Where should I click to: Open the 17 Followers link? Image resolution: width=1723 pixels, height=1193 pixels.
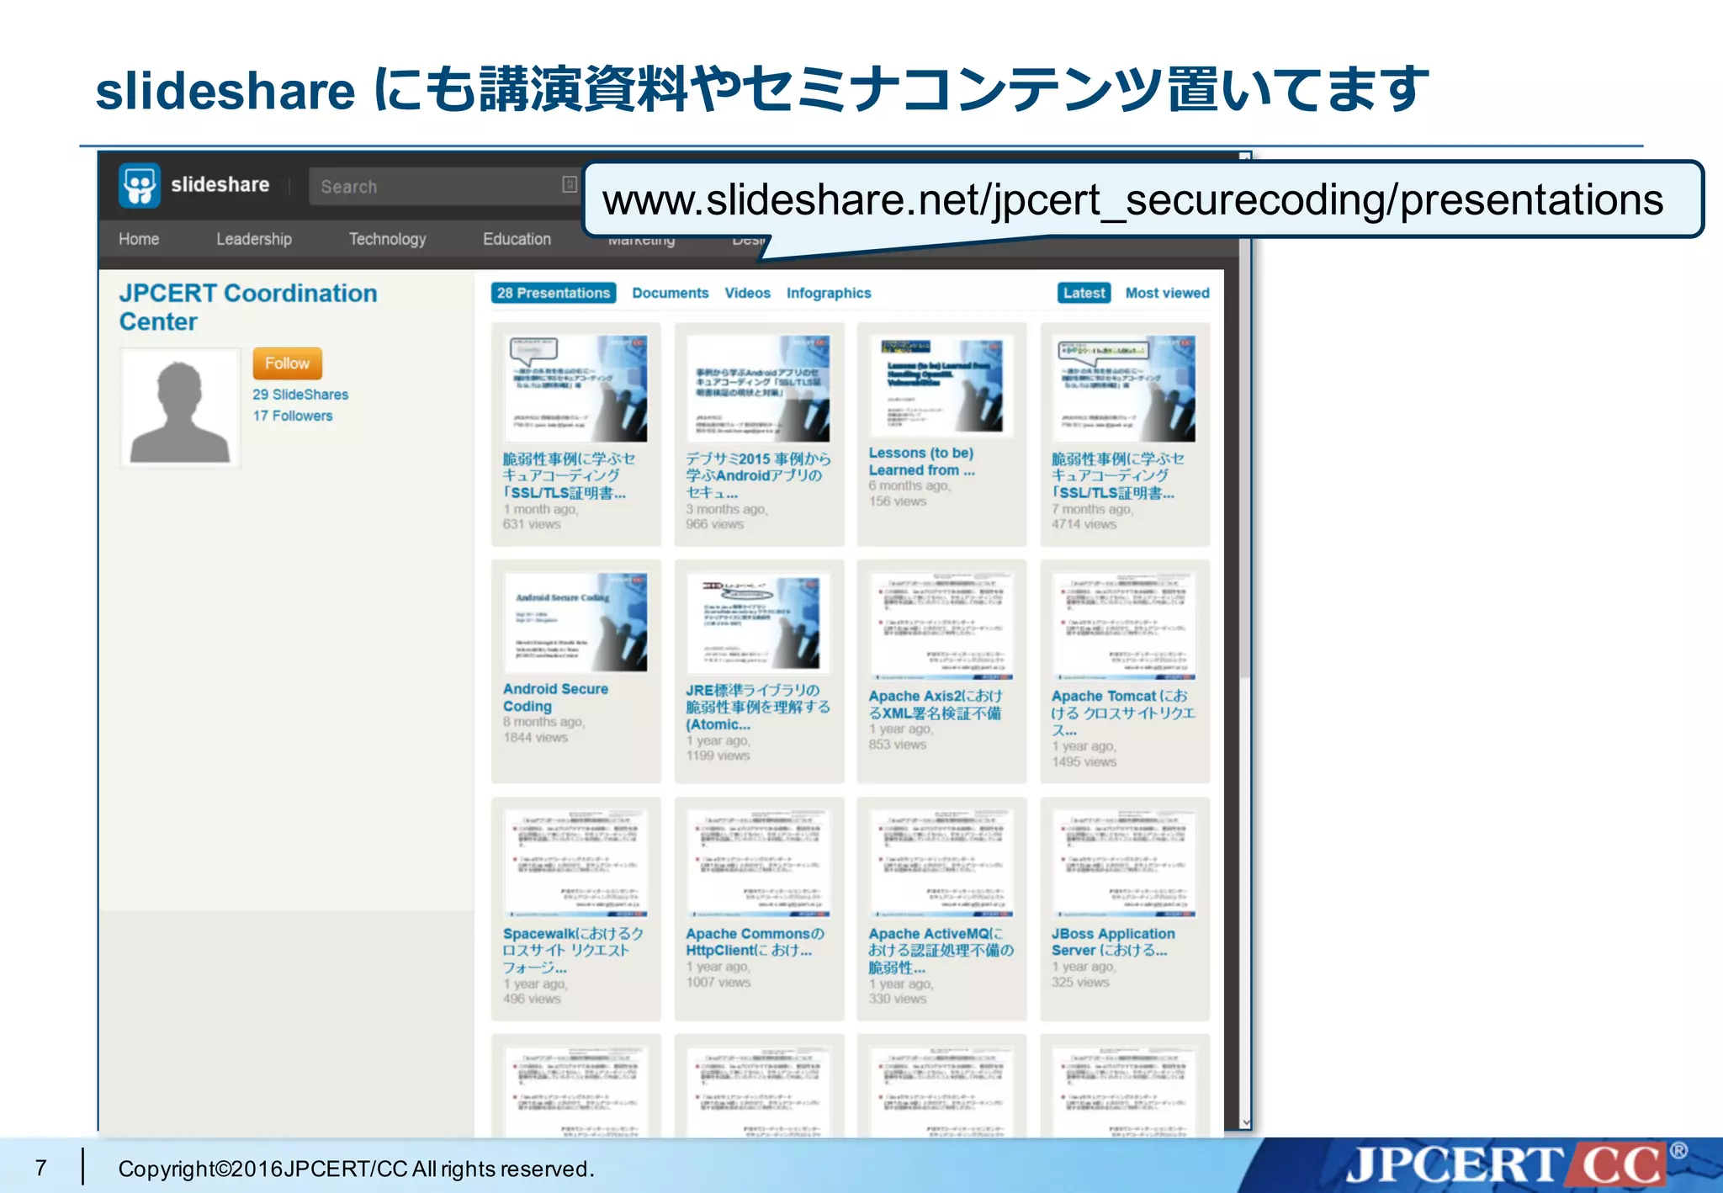(x=293, y=416)
